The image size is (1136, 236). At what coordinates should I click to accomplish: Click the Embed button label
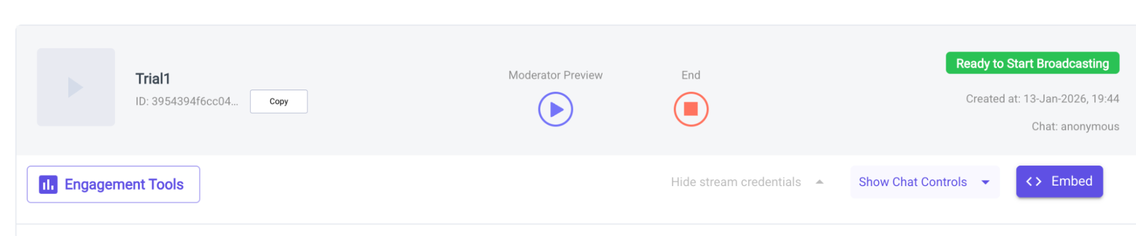[x=1071, y=182]
